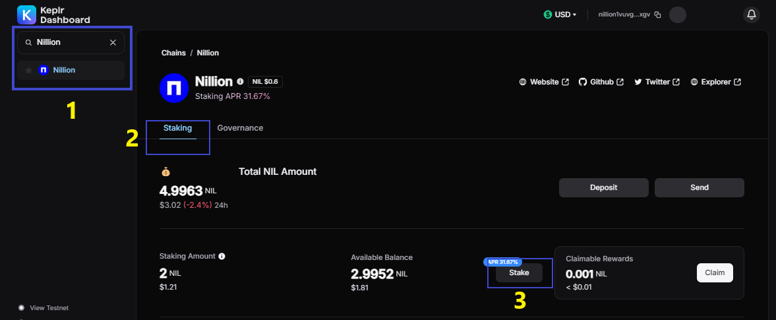
Task: Switch to the Staking tab
Action: coord(177,128)
